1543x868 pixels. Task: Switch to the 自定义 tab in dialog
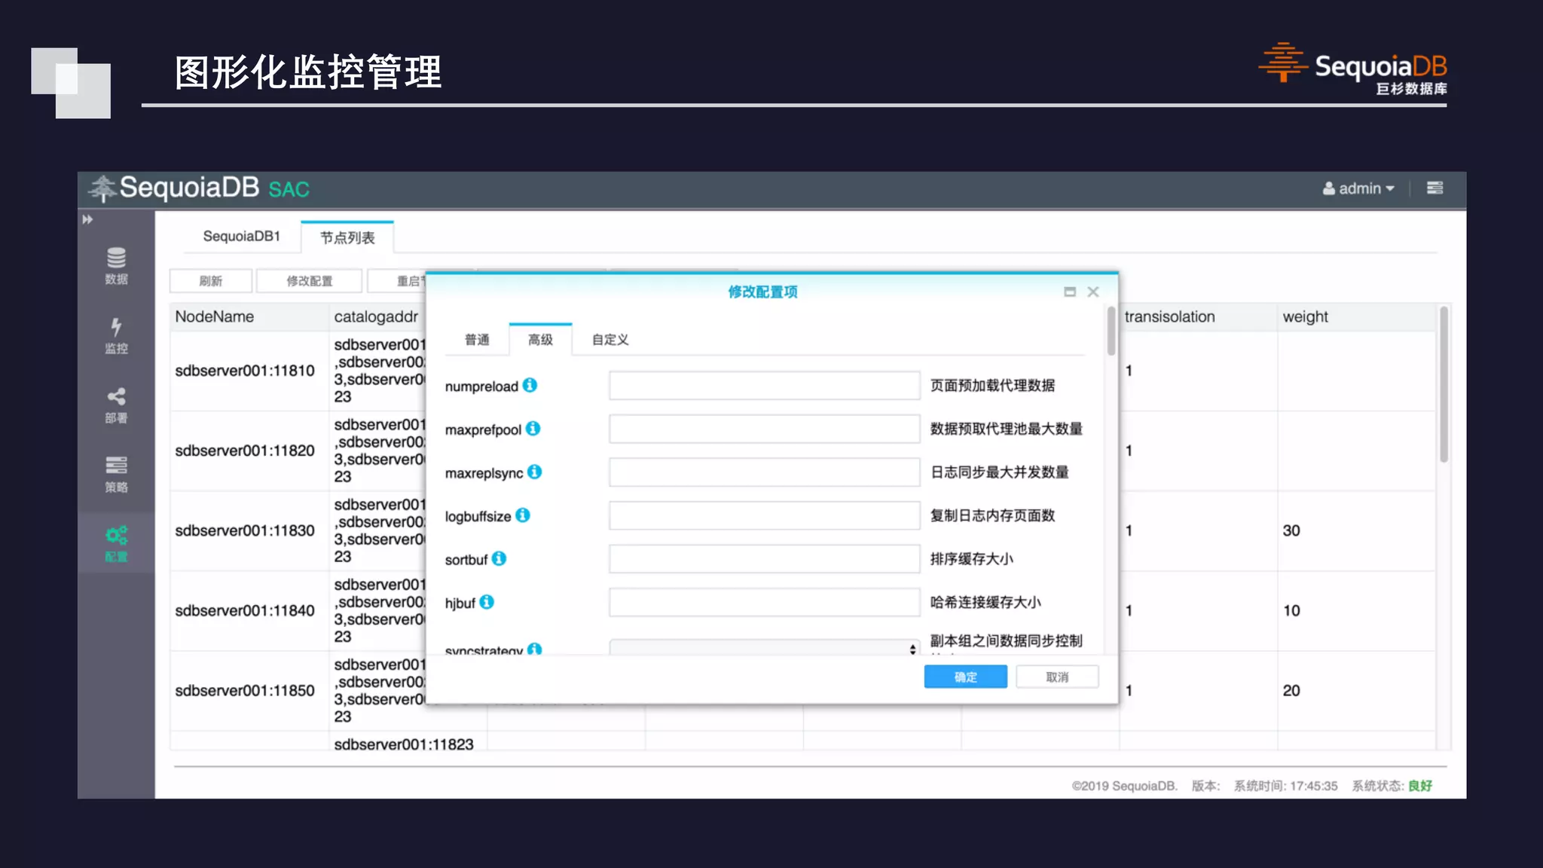[x=610, y=340]
